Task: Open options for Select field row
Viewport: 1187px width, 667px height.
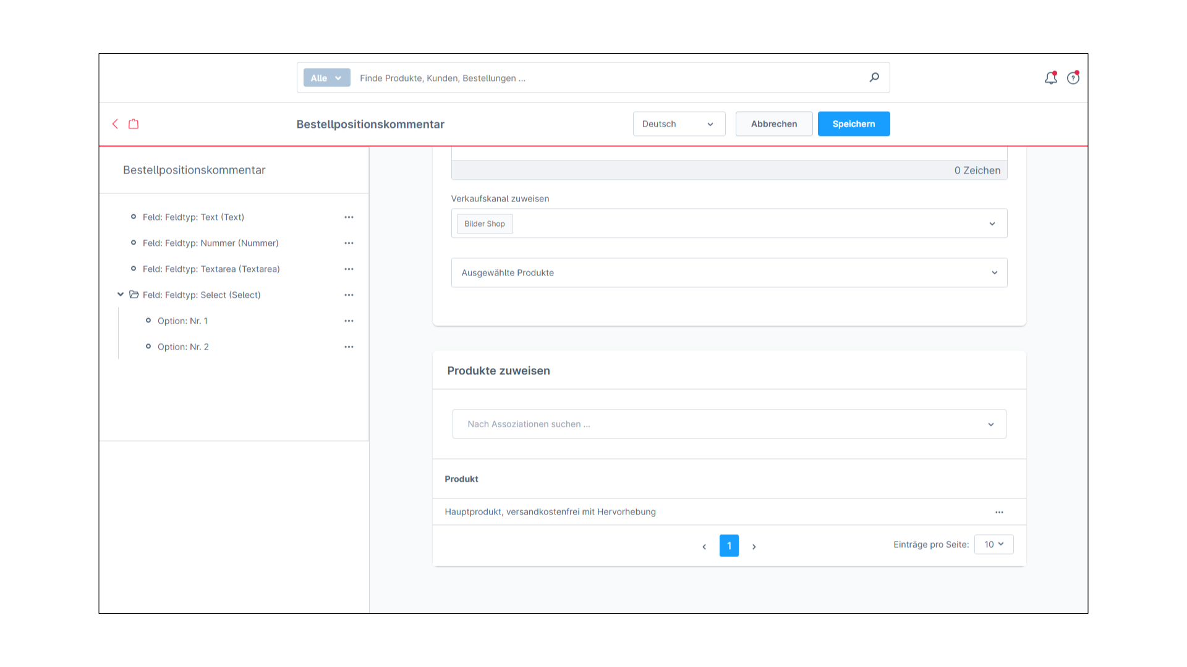Action: coord(349,295)
